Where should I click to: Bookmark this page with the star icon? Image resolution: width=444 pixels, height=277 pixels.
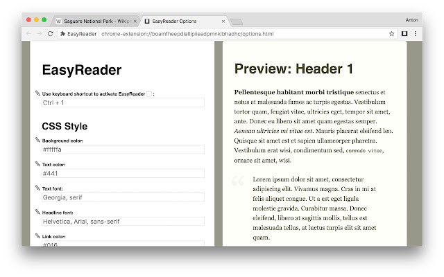click(x=391, y=34)
